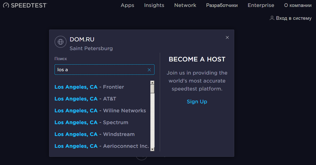Click the Sign Up link
The height and width of the screenshot is (165, 316).
point(197,102)
